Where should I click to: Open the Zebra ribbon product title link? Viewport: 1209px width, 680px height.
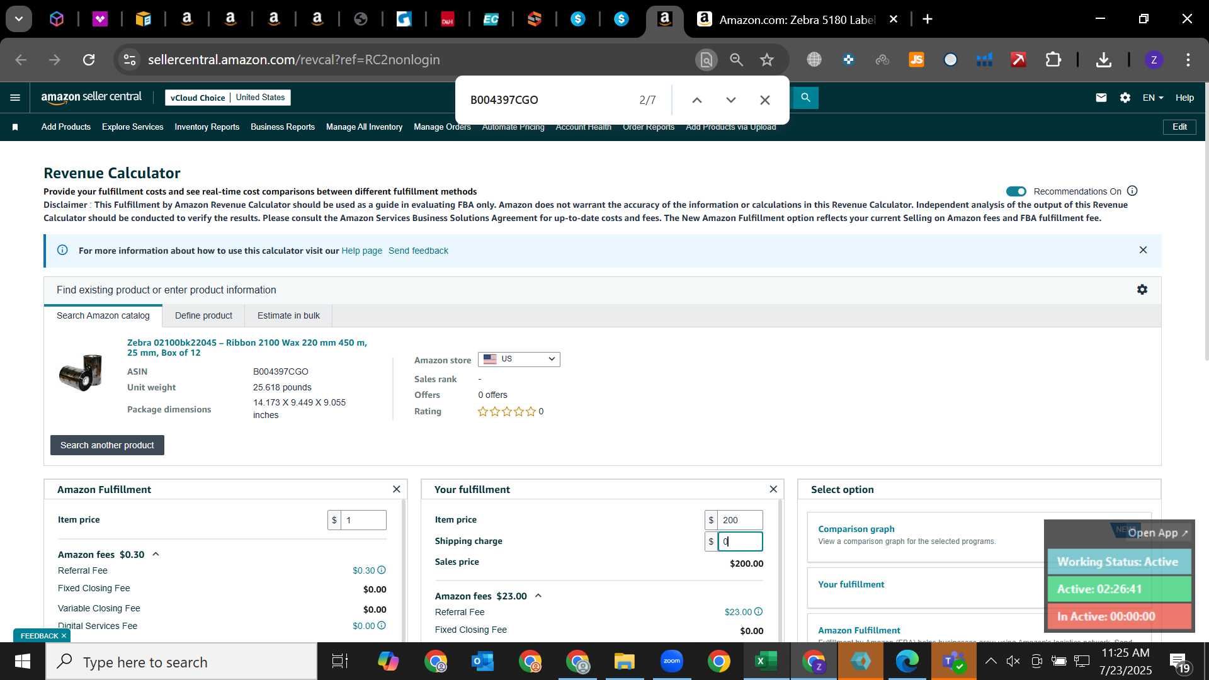[247, 348]
